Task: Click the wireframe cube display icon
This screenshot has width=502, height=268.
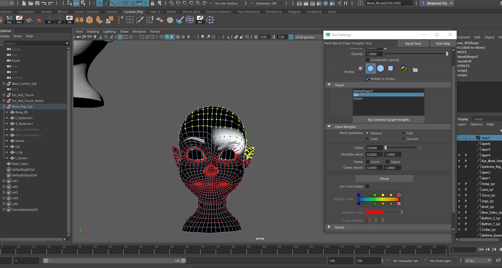Action: [x=161, y=37]
